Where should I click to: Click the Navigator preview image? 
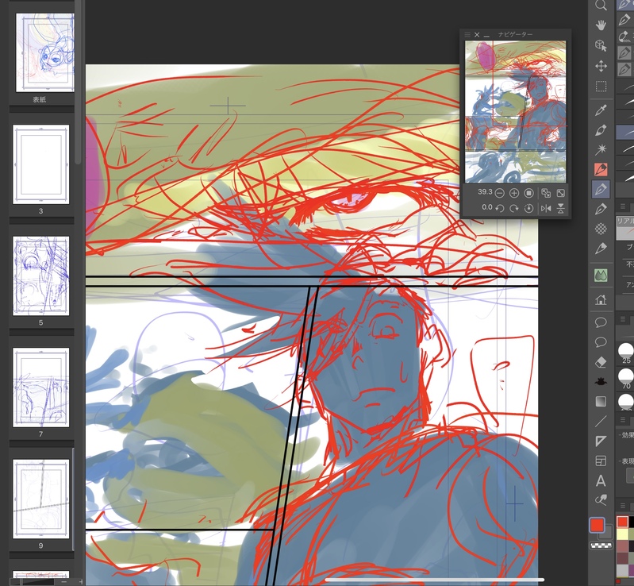click(x=515, y=112)
